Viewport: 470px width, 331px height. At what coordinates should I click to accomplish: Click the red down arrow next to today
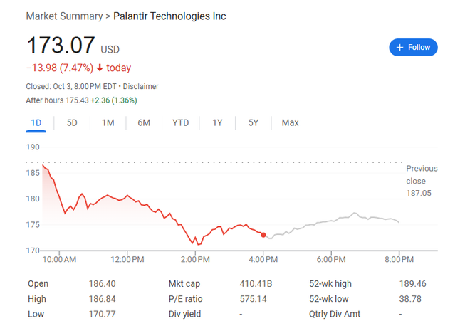[x=99, y=68]
